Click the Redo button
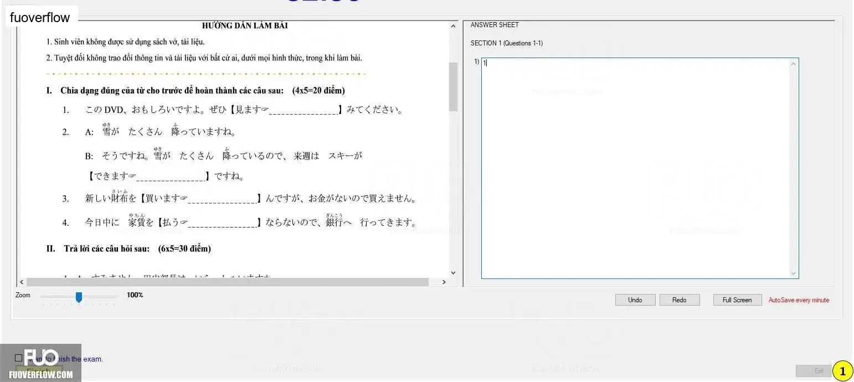Image resolution: width=854 pixels, height=382 pixels. pos(680,300)
